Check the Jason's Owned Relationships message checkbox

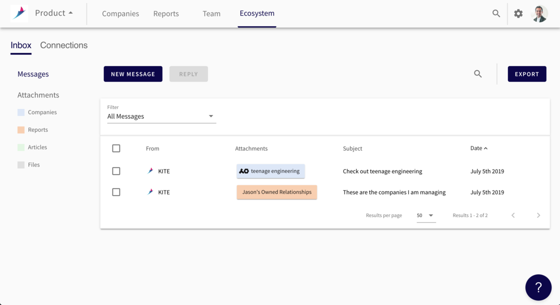pyautogui.click(x=116, y=192)
